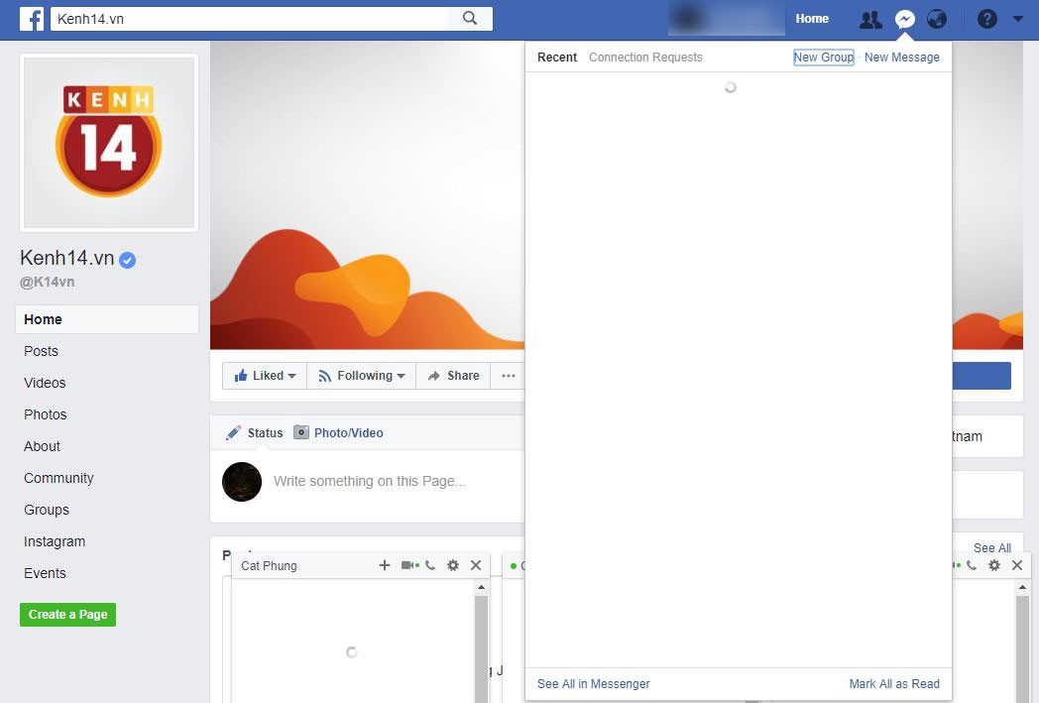
Task: Expand the Liked dropdown button
Action: pos(265,376)
